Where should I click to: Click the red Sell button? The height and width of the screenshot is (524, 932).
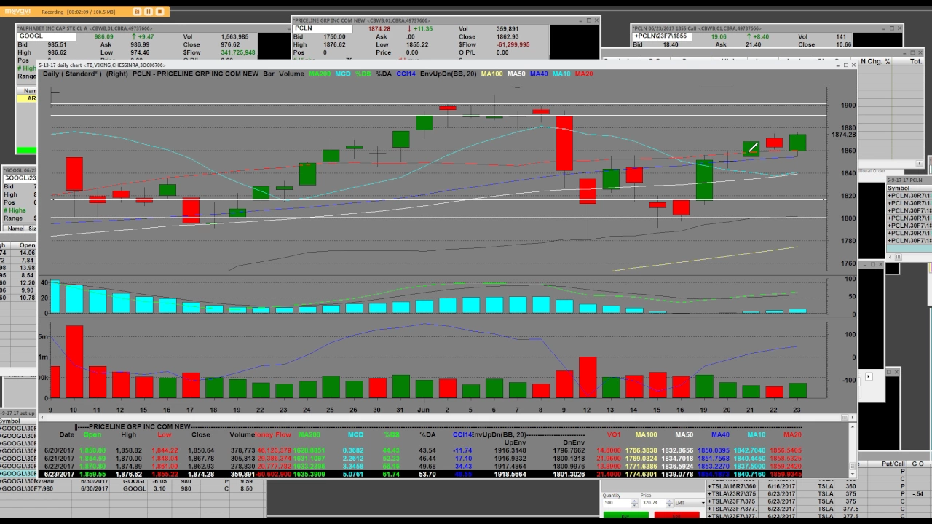[x=676, y=515]
